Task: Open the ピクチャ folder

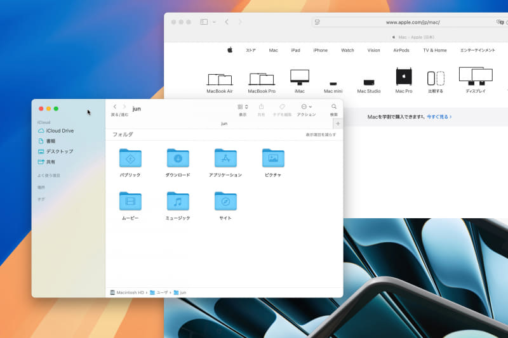Action: tap(273, 158)
